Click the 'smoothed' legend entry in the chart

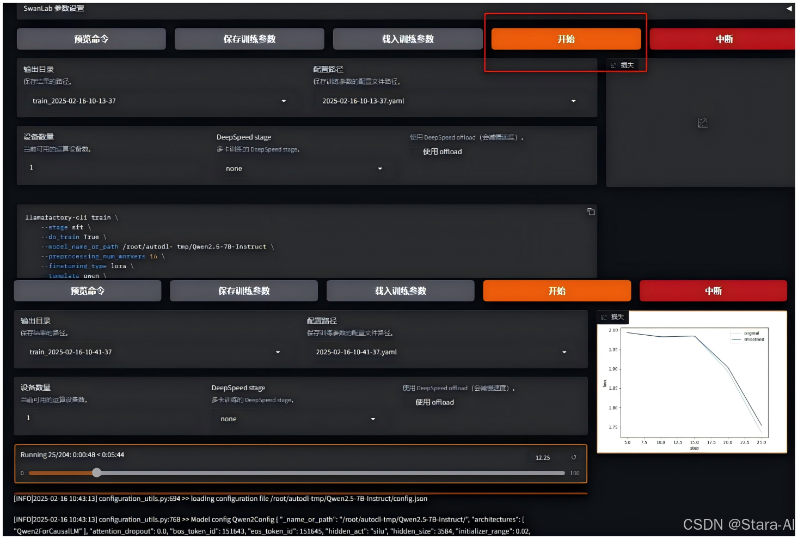pos(748,340)
